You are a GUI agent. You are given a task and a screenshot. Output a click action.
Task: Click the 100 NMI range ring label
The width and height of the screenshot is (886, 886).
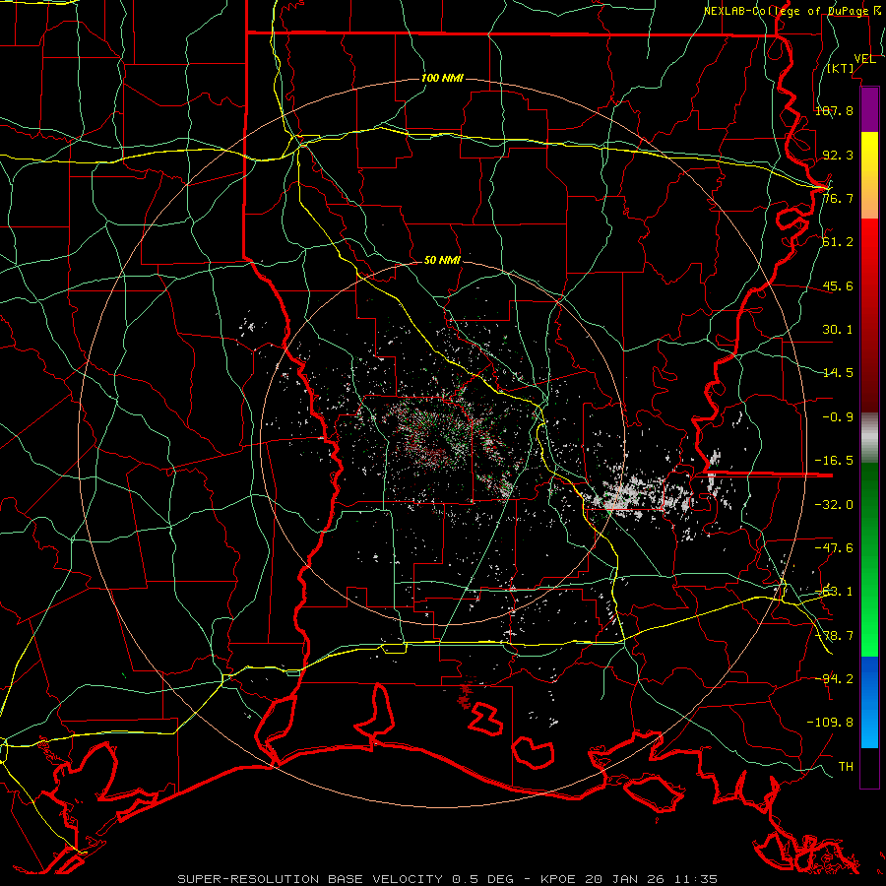coord(442,78)
